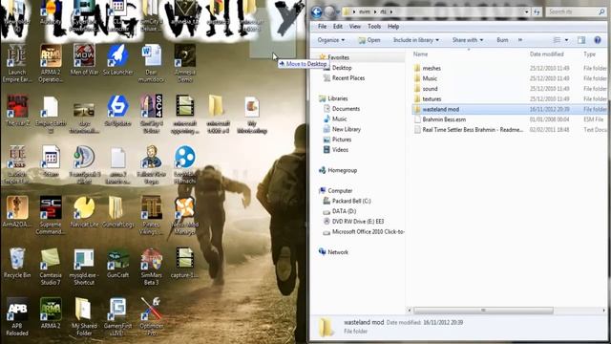The height and width of the screenshot is (344, 611).
Task: Open Navicat Lite desktop shortcut
Action: click(84, 212)
